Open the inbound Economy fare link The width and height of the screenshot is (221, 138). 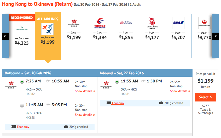coord(118,103)
